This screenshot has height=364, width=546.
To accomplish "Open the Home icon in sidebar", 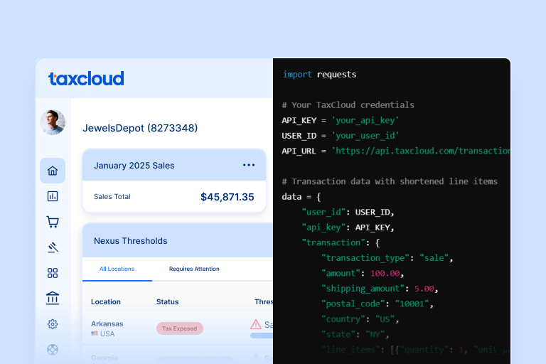I will pyautogui.click(x=53, y=171).
